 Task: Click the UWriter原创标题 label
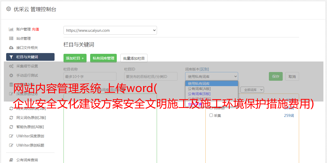point(30,145)
